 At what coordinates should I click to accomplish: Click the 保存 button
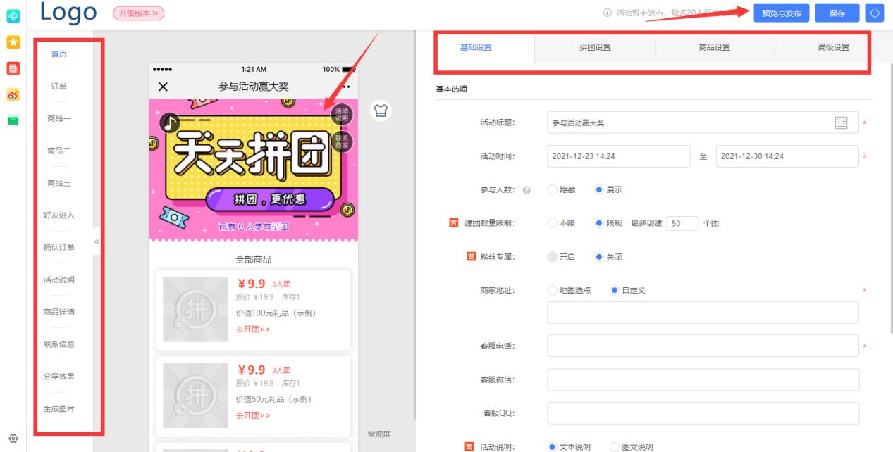pyautogui.click(x=837, y=13)
